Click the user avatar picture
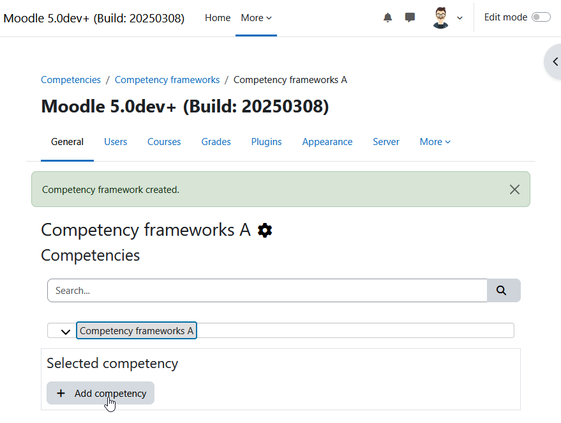561x423 pixels. coord(440,17)
